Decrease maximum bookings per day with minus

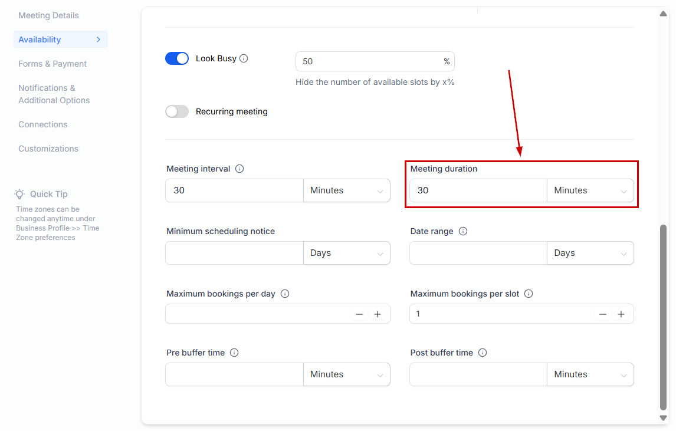359,314
